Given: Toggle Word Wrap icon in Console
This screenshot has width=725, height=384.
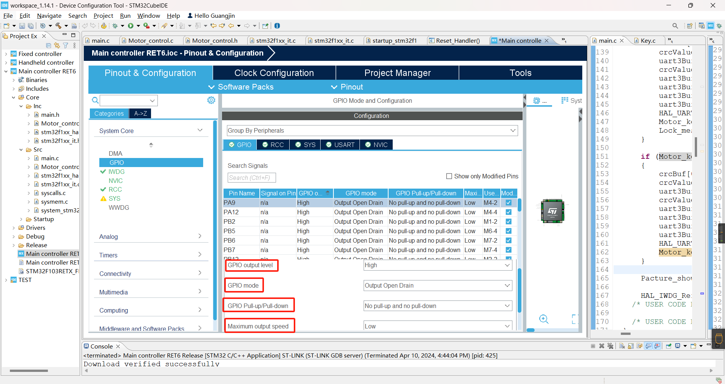Looking at the screenshot, I should coord(639,346).
